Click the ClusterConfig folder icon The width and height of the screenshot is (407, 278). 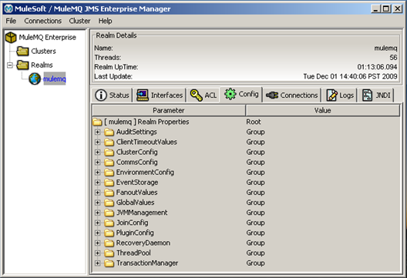coord(109,152)
